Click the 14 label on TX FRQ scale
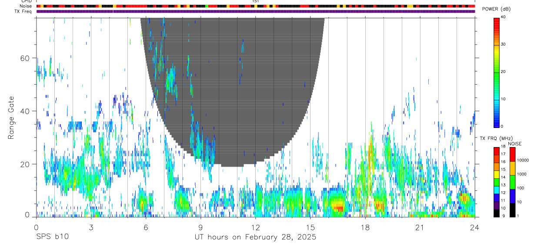The height and width of the screenshot is (246, 534). pos(504,177)
